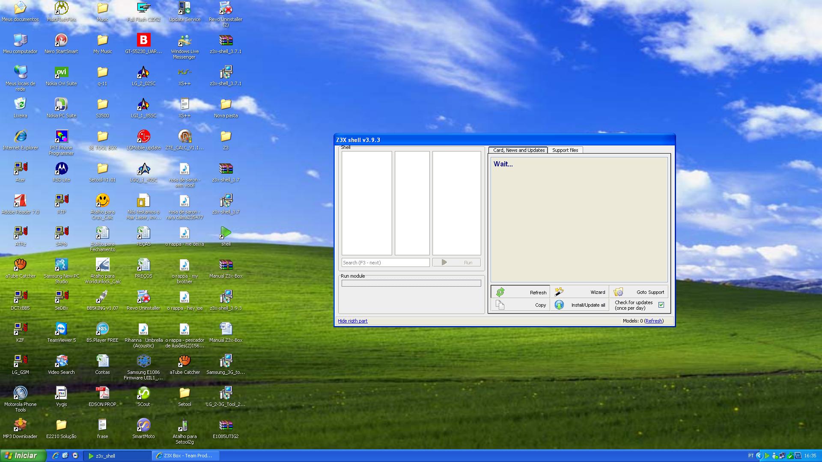Select the S3500 folder icon
Image resolution: width=822 pixels, height=462 pixels.
[102, 108]
